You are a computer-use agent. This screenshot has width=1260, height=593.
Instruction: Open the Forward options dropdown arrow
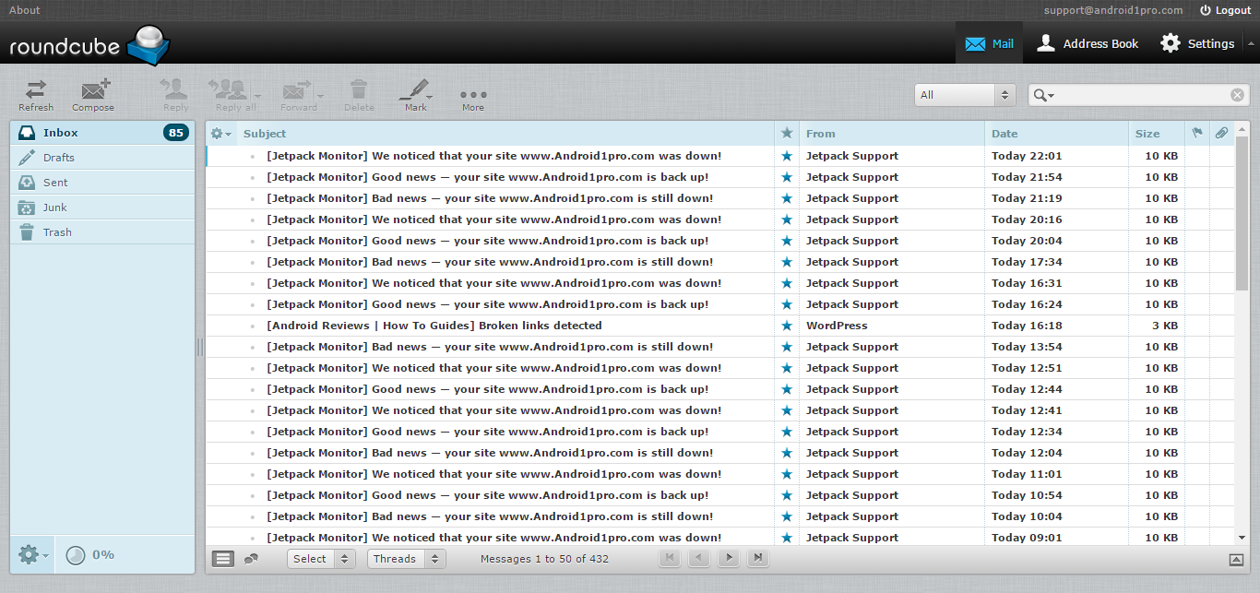click(320, 95)
